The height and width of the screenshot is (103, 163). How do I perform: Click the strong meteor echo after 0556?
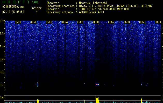pyautogui.click(x=97, y=84)
